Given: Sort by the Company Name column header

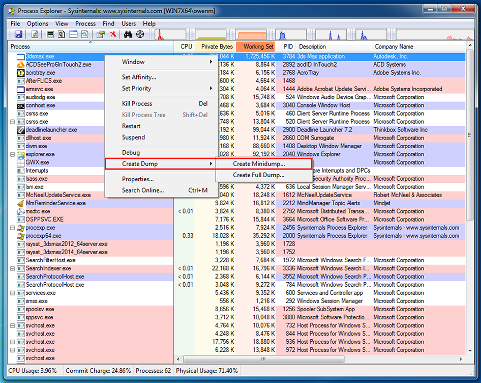Looking at the screenshot, I should (419, 47).
